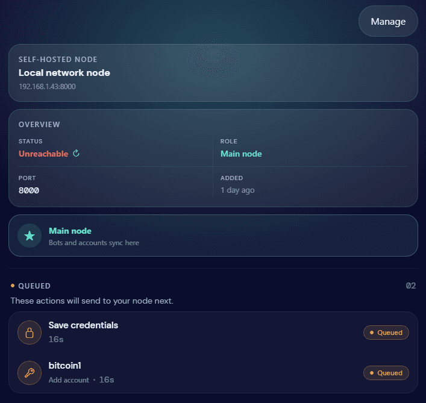Select the bitcoin1 queued action title
The image size is (426, 403).
(65, 366)
